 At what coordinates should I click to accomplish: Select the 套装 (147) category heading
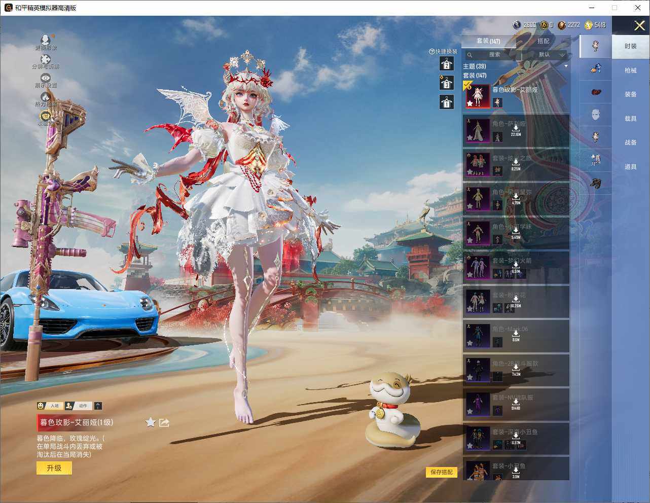475,76
